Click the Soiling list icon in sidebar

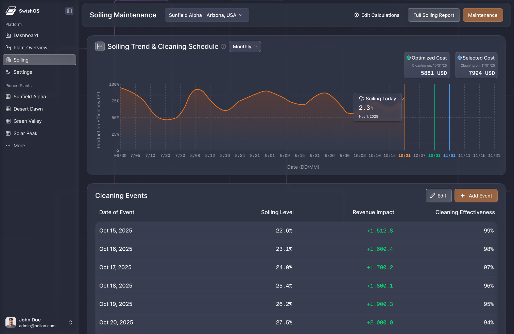(8, 60)
